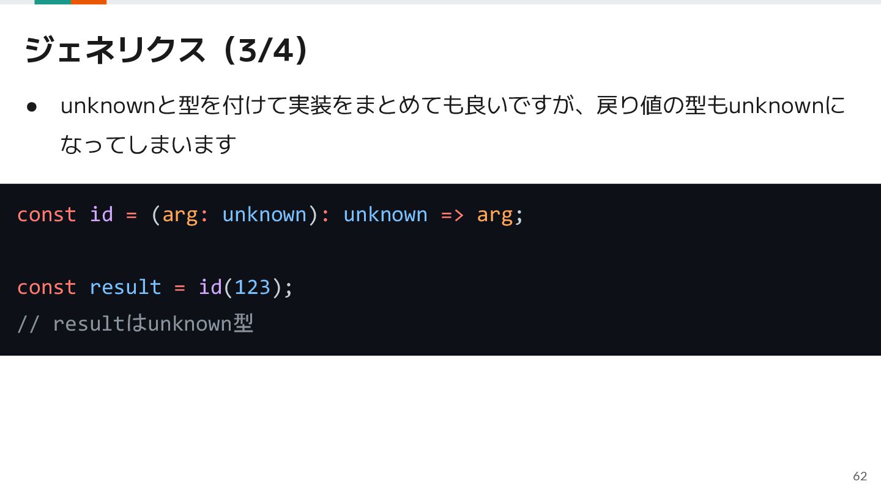Click the second 'const' keyword
This screenshot has width=881, height=495.
tap(46, 287)
